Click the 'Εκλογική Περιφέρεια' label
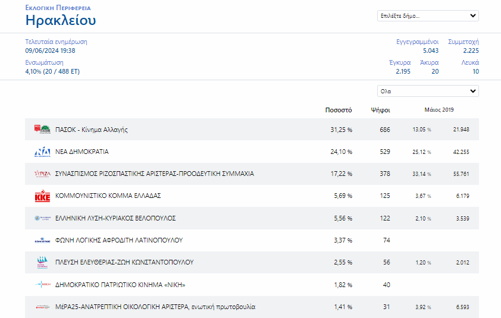Viewport: 501px width, 318px height. tap(58, 8)
